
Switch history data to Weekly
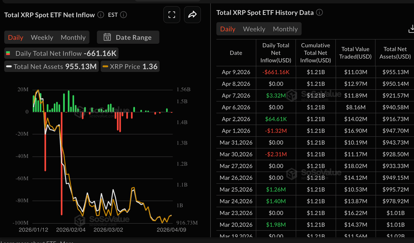point(254,29)
